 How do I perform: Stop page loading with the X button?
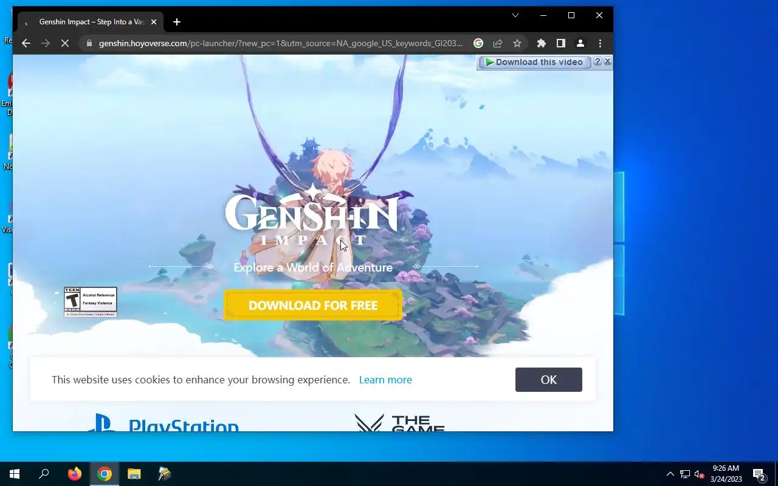tap(65, 43)
